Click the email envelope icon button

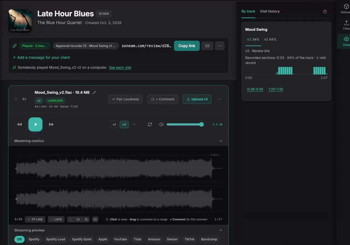coord(207,46)
